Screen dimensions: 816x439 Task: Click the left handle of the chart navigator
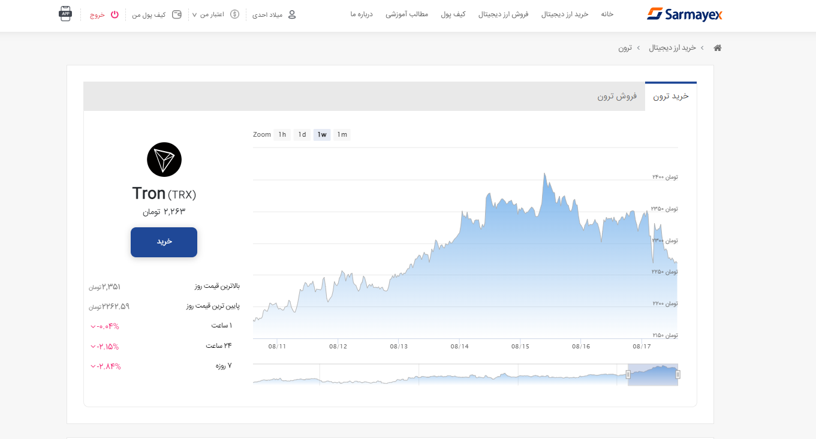[x=628, y=375]
